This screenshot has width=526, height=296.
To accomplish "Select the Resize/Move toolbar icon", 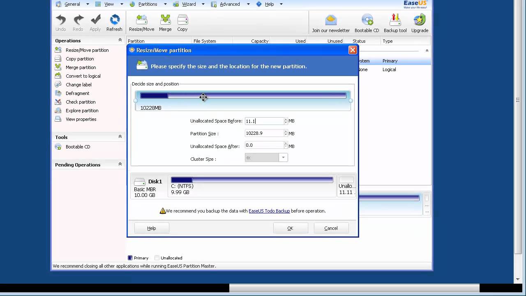I will (x=141, y=19).
